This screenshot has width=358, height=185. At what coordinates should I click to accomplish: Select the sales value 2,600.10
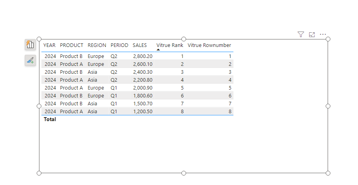[x=143, y=64]
